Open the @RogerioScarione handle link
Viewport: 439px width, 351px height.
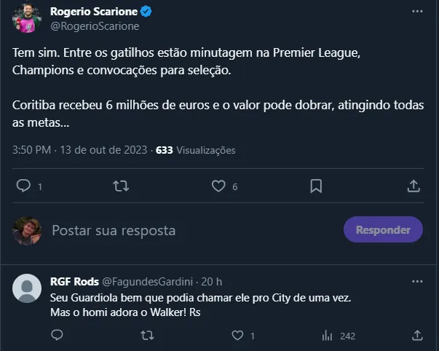coord(95,26)
